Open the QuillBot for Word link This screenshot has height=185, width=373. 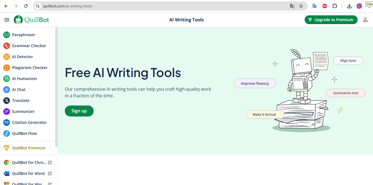[28, 173]
